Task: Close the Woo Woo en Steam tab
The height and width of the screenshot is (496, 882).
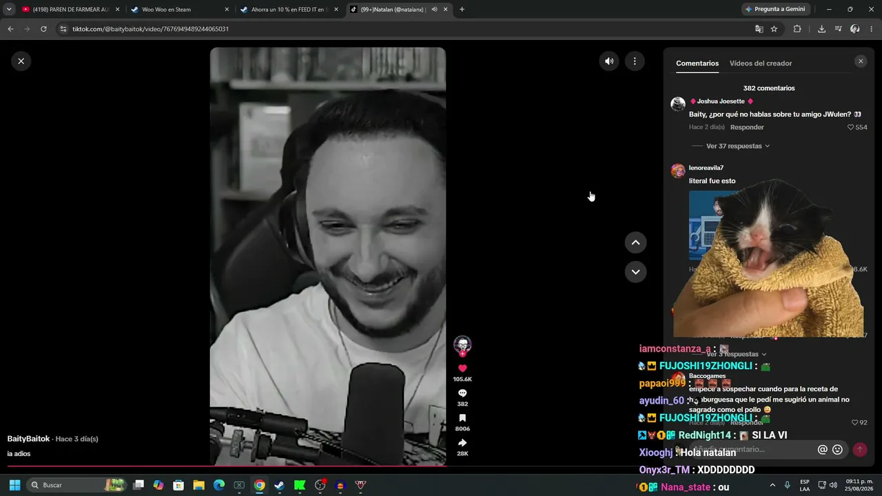Action: [227, 10]
